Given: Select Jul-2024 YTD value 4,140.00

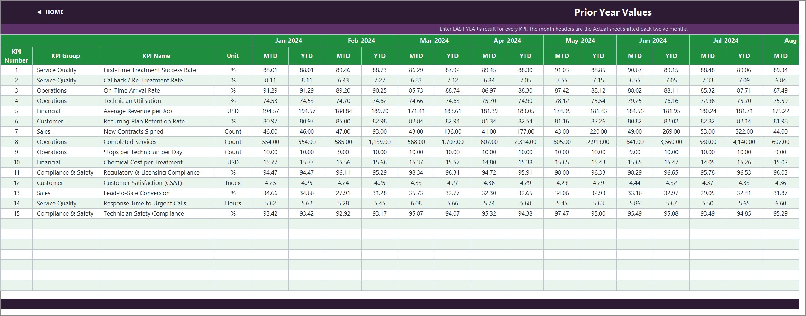Looking at the screenshot, I should [744, 142].
